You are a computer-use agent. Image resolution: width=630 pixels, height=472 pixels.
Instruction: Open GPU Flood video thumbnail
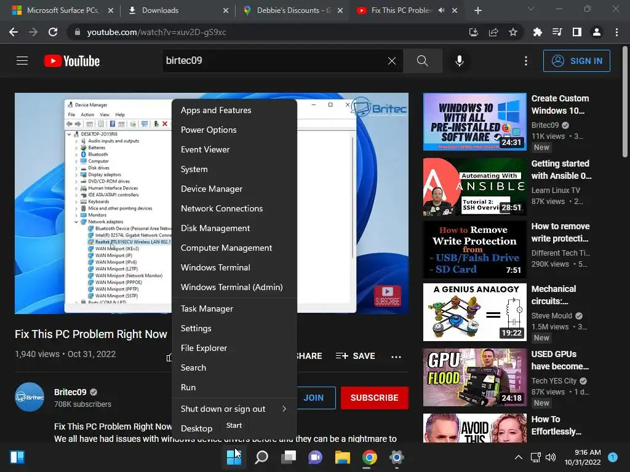coord(474,377)
